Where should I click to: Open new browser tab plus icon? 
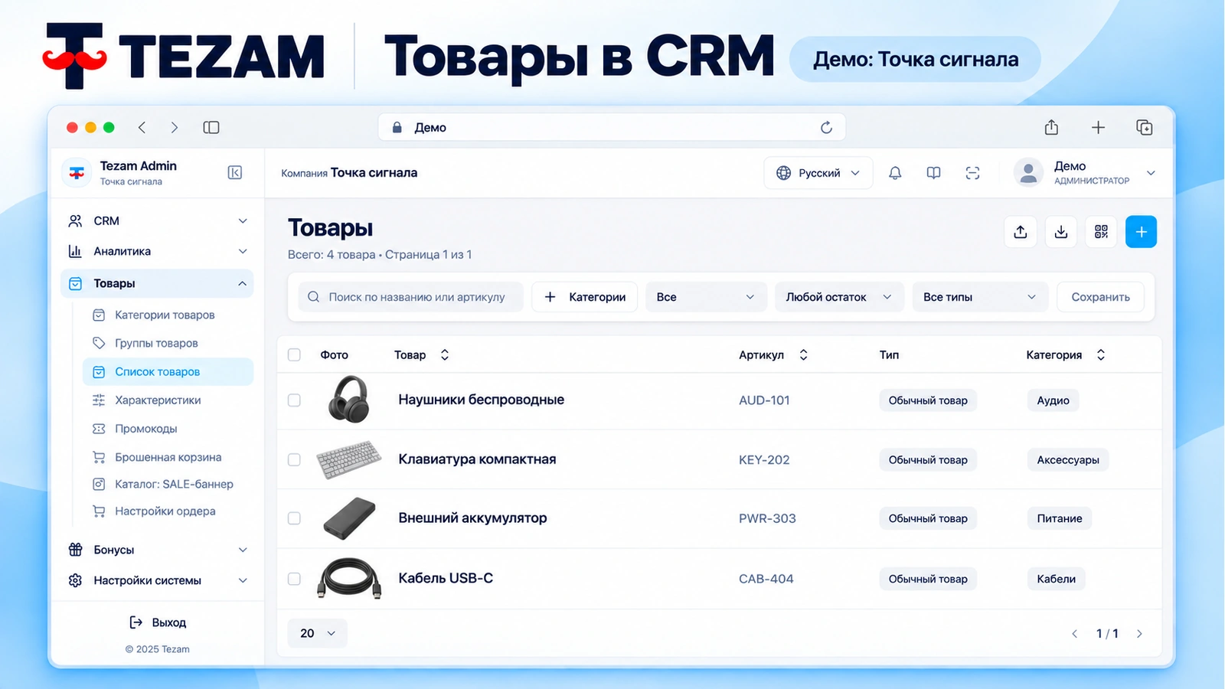[1098, 127]
